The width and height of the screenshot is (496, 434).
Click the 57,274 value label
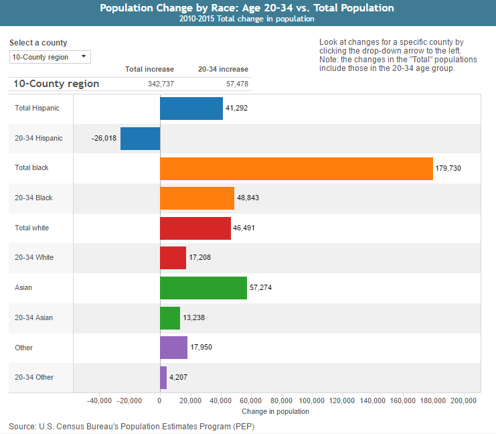click(x=260, y=287)
